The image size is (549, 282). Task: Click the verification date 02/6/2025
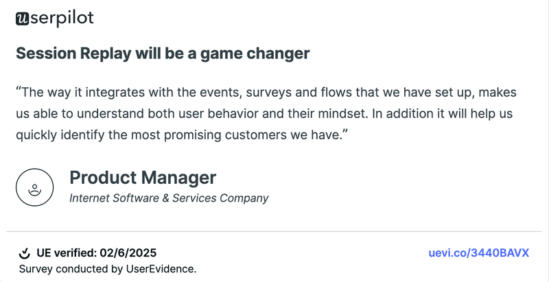[132, 253]
